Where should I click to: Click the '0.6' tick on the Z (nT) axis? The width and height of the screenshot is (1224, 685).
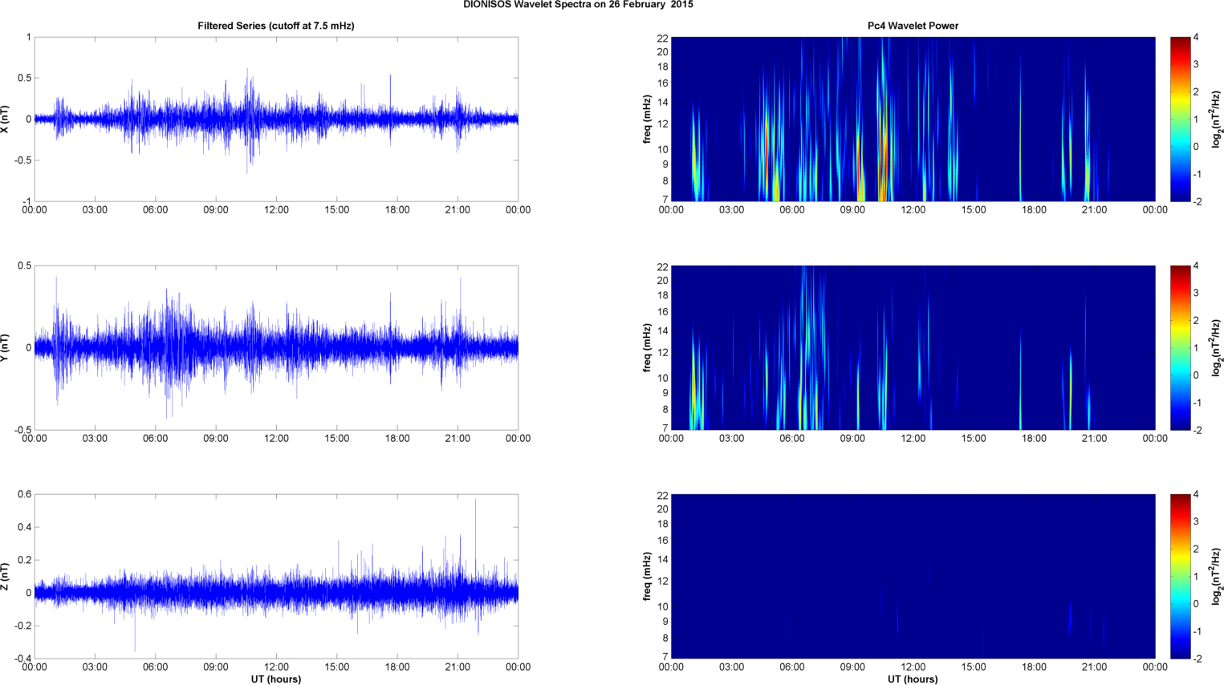click(24, 494)
